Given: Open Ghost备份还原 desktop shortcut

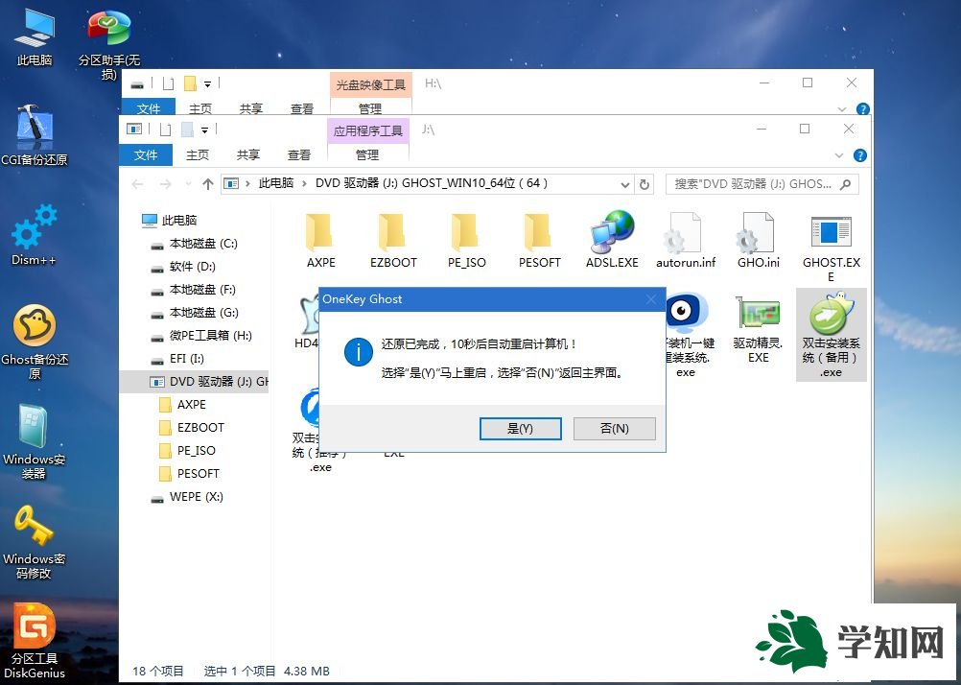Looking at the screenshot, I should (x=34, y=326).
